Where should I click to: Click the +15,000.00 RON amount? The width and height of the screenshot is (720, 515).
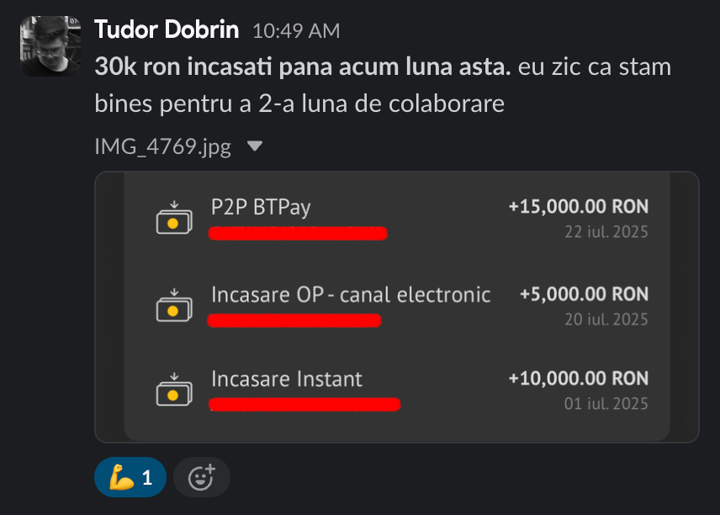tap(579, 207)
